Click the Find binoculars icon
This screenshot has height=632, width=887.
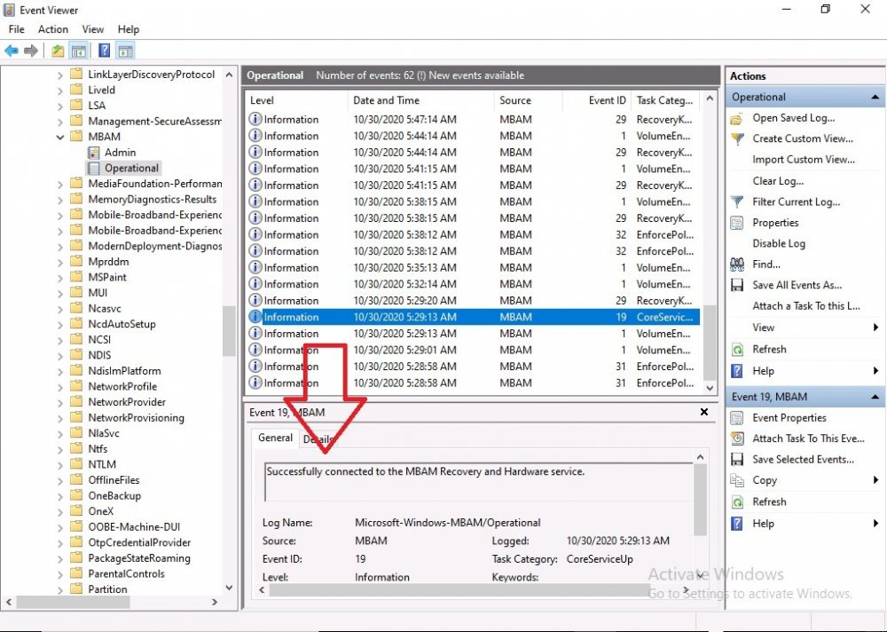[x=737, y=264]
